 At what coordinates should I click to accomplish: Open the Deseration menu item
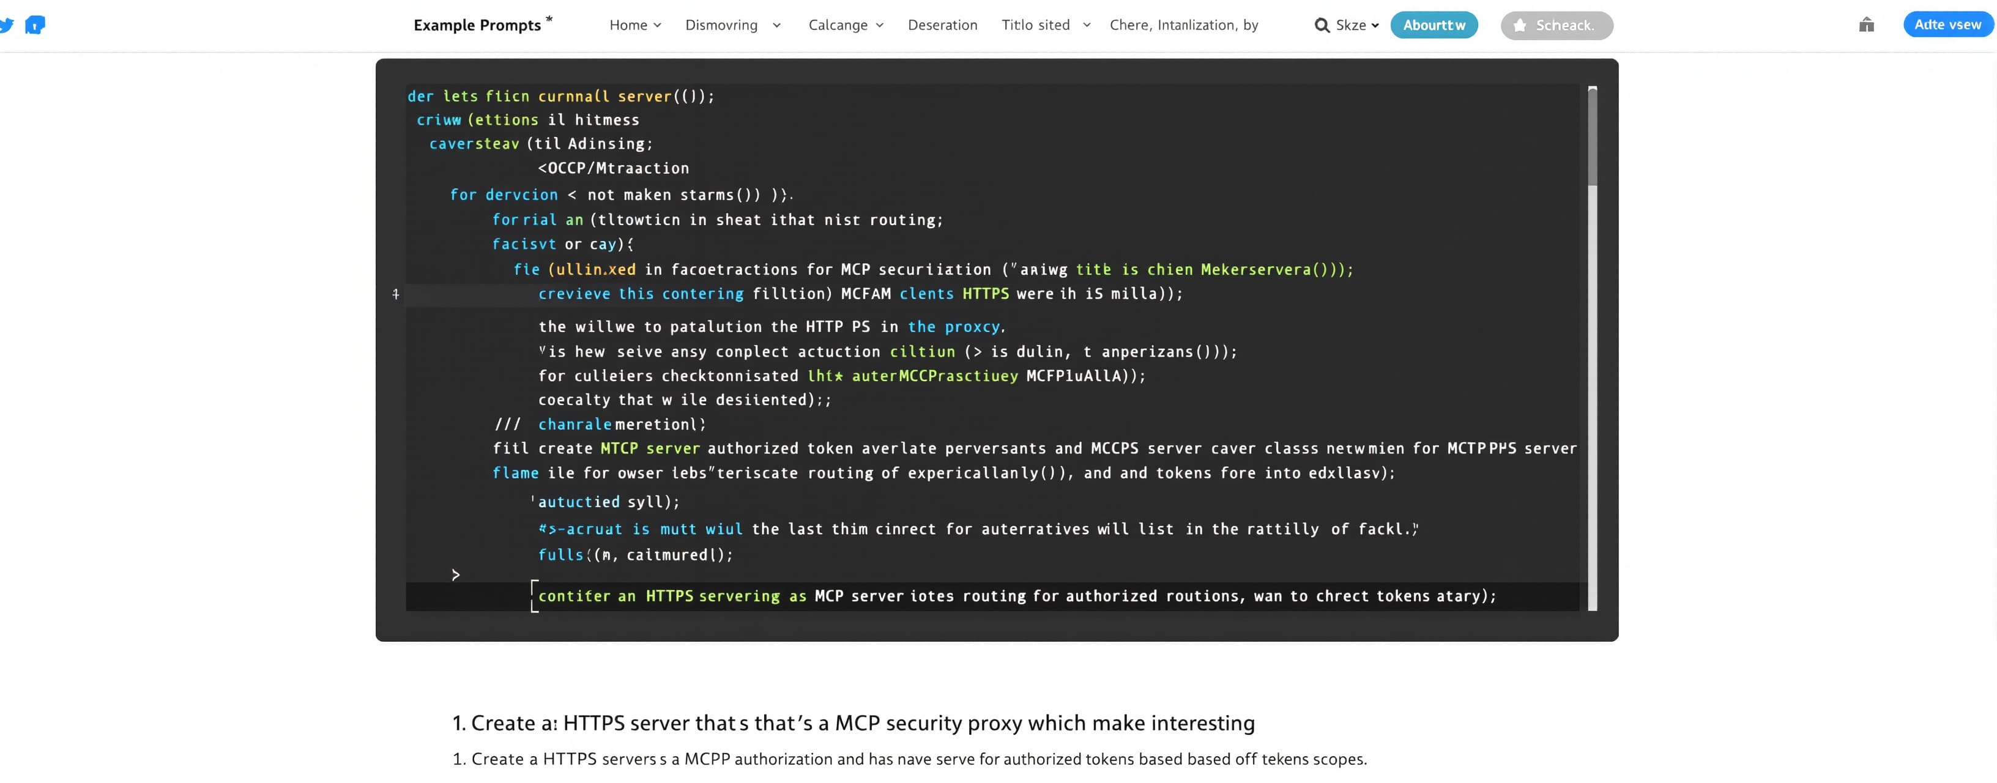942,25
